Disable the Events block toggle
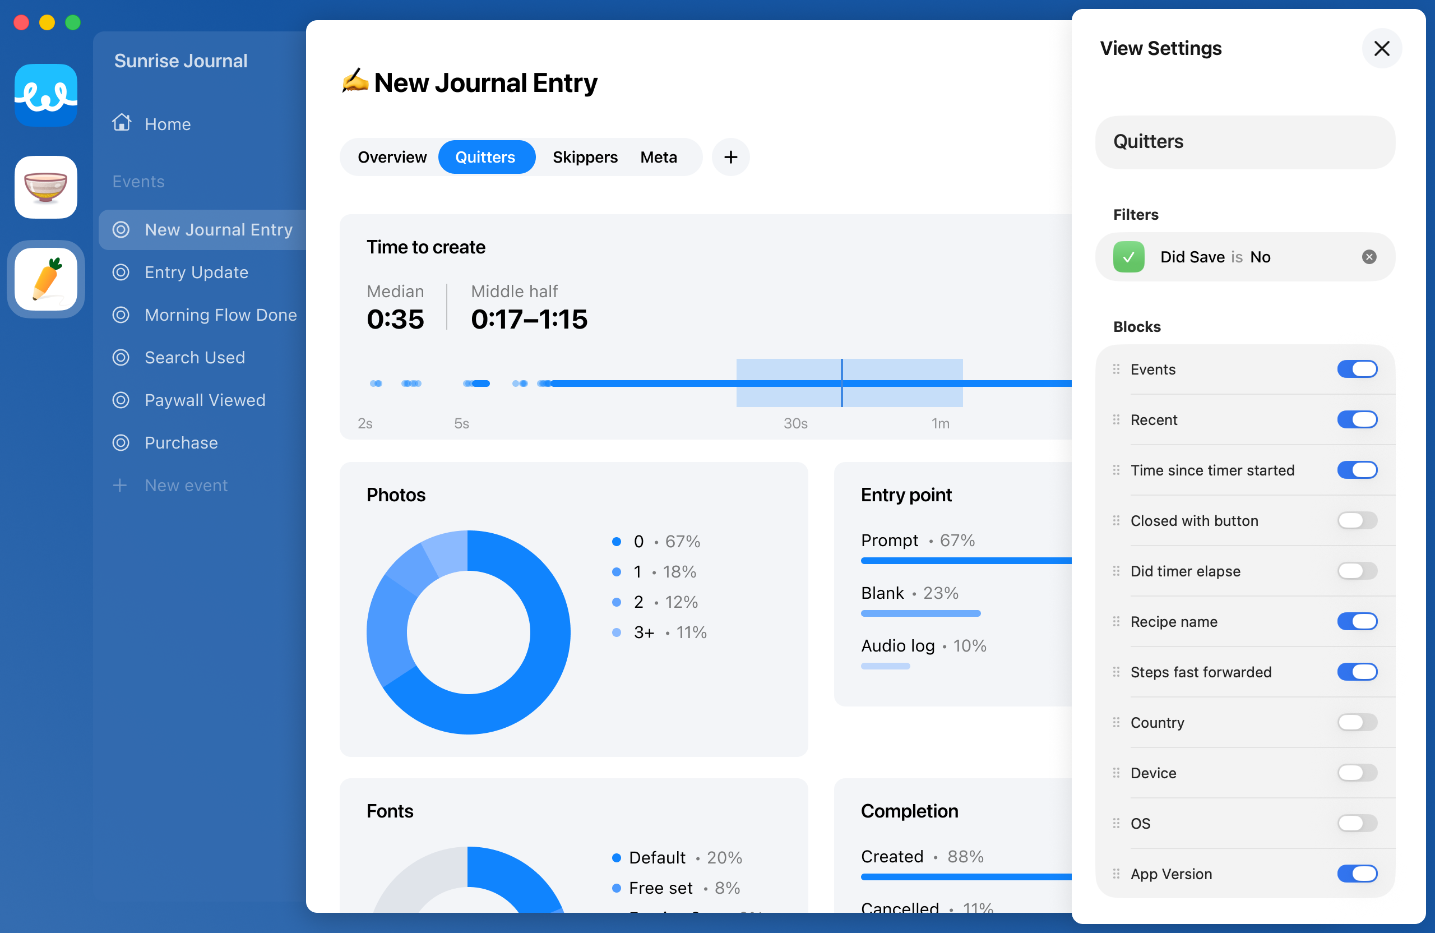This screenshot has width=1435, height=933. (1357, 369)
